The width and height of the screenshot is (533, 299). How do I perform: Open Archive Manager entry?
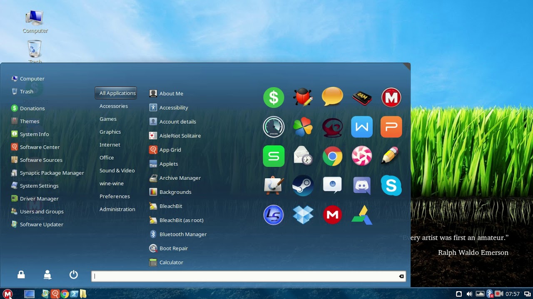(x=175, y=178)
